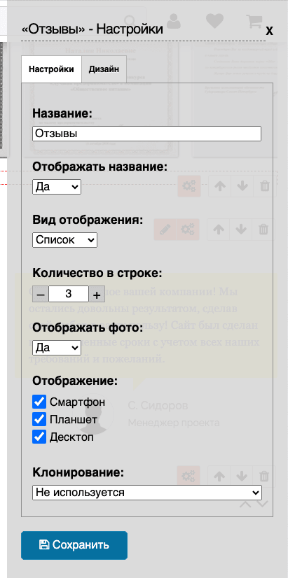Image resolution: width=288 pixels, height=578 pixels.
Task: Expand the Вид отображения Список dropdown
Action: tap(64, 240)
